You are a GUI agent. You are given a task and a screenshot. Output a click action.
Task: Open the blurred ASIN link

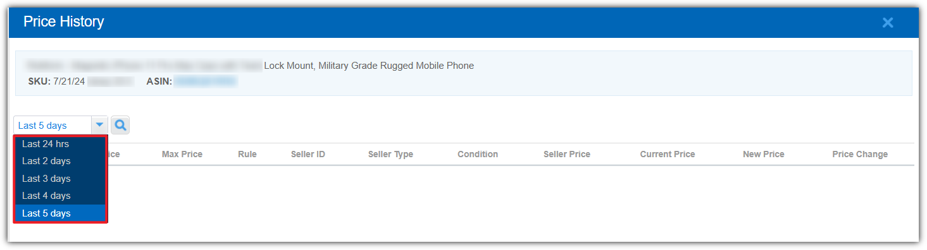(206, 81)
